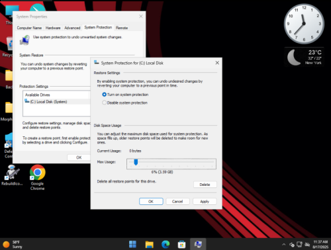Click the Windows Start button

tap(132, 244)
